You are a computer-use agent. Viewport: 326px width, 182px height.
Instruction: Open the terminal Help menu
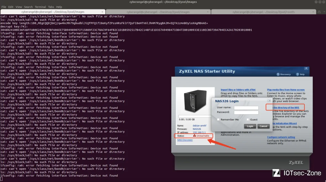pyautogui.click(x=59, y=7)
